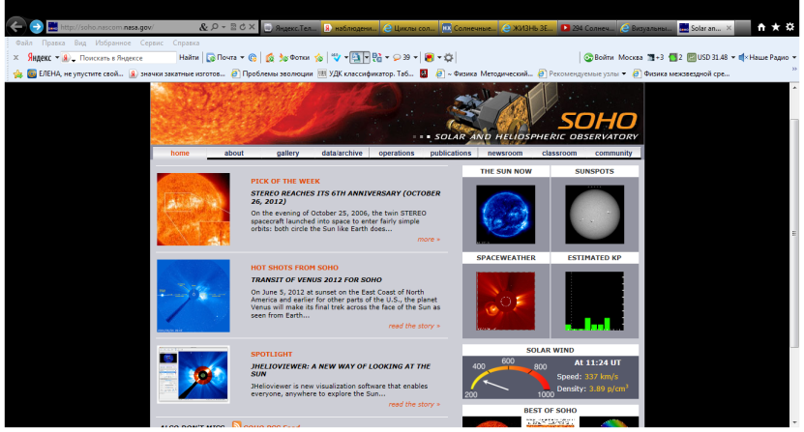
Task: Open the Почта dropdown arrow
Action: click(x=242, y=57)
